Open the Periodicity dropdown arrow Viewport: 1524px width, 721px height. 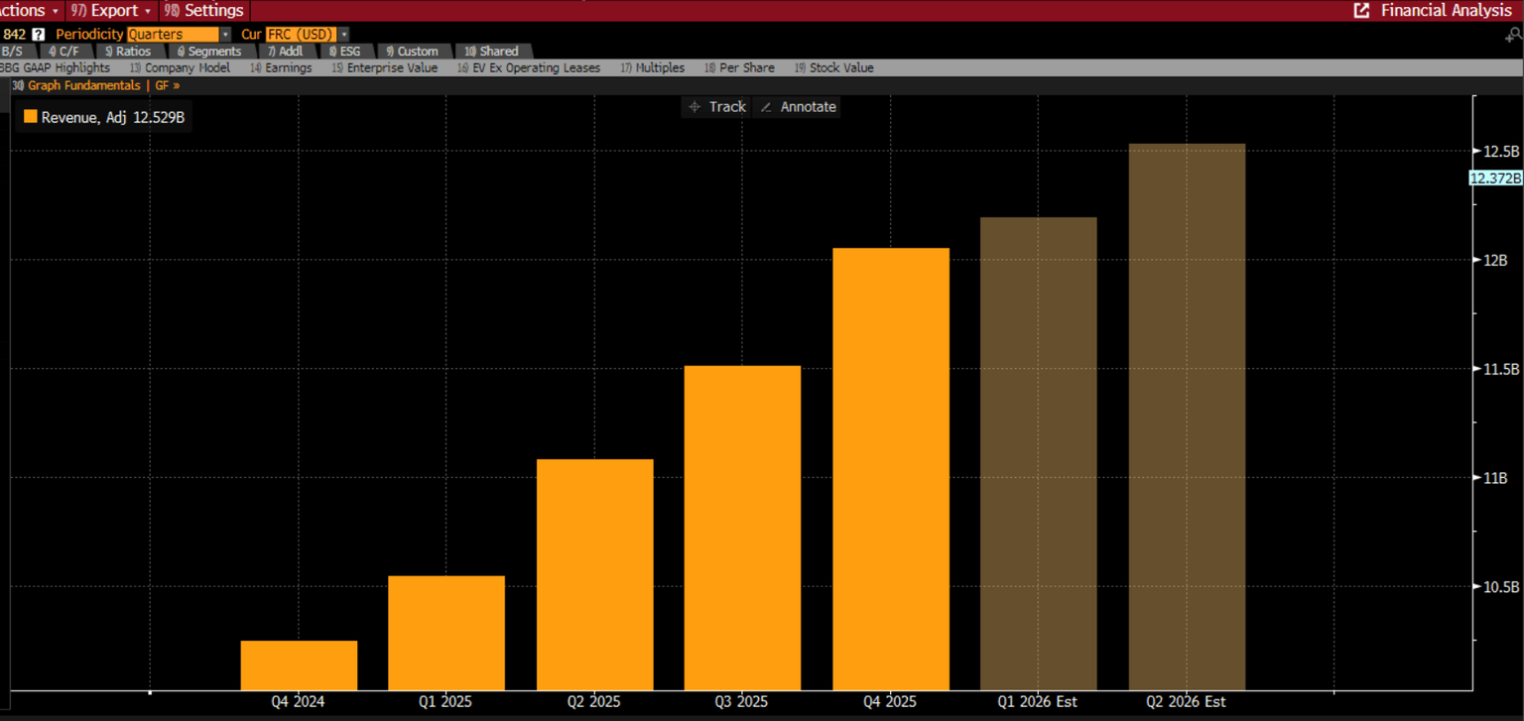[x=225, y=35]
